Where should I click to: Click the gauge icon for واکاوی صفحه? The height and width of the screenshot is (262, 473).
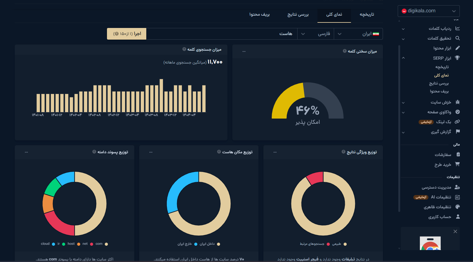(457, 112)
